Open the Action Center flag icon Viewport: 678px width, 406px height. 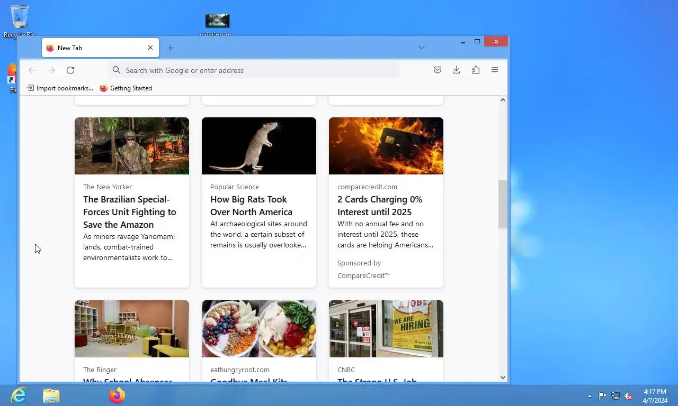click(603, 395)
